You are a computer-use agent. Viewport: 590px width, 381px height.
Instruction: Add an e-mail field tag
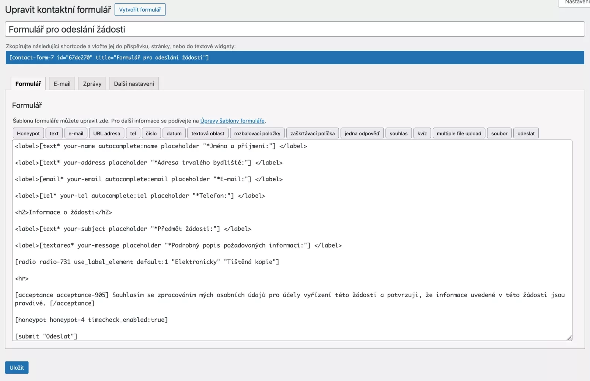tap(76, 133)
